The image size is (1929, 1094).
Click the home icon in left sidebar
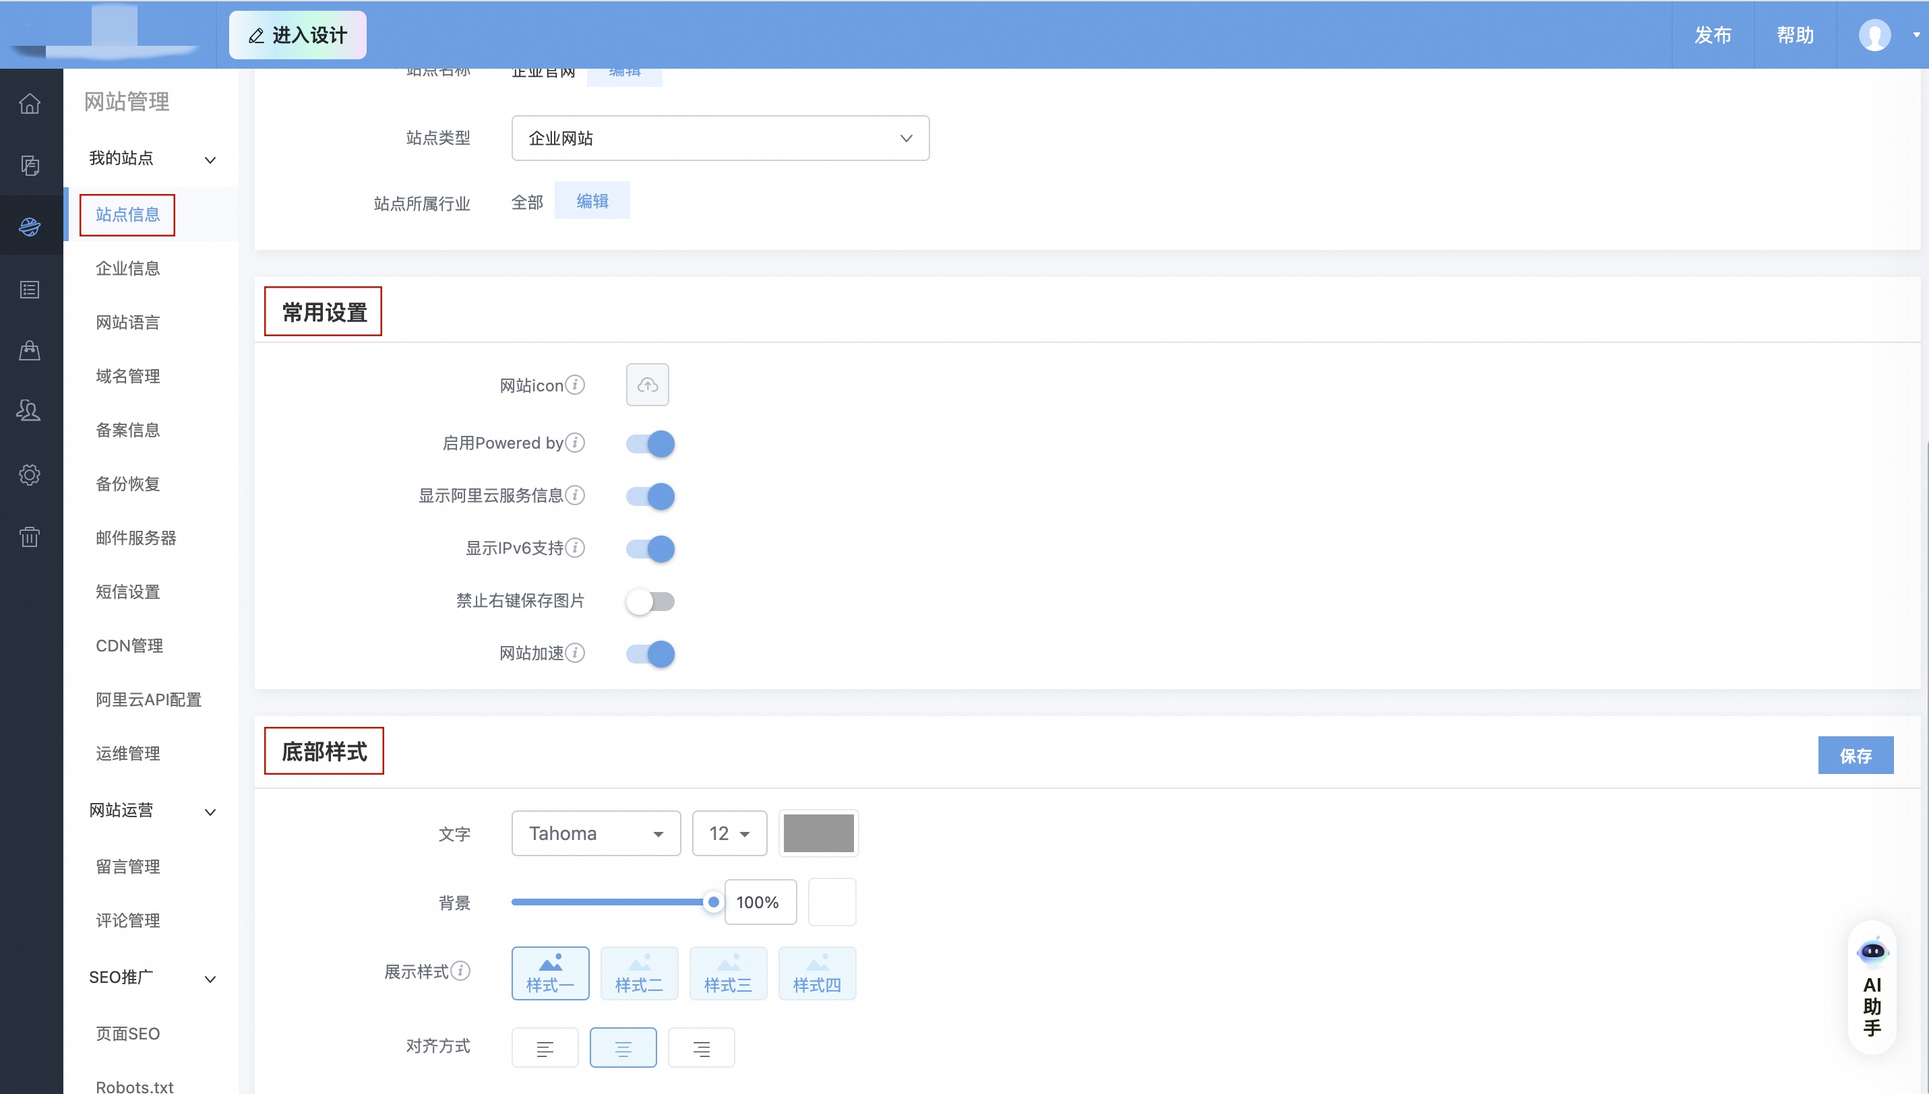click(30, 103)
